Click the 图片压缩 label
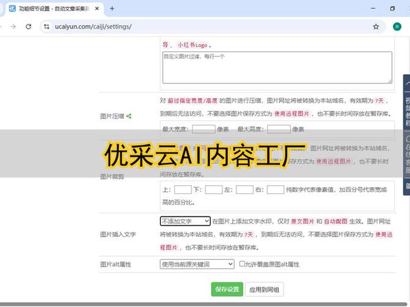 (112, 116)
